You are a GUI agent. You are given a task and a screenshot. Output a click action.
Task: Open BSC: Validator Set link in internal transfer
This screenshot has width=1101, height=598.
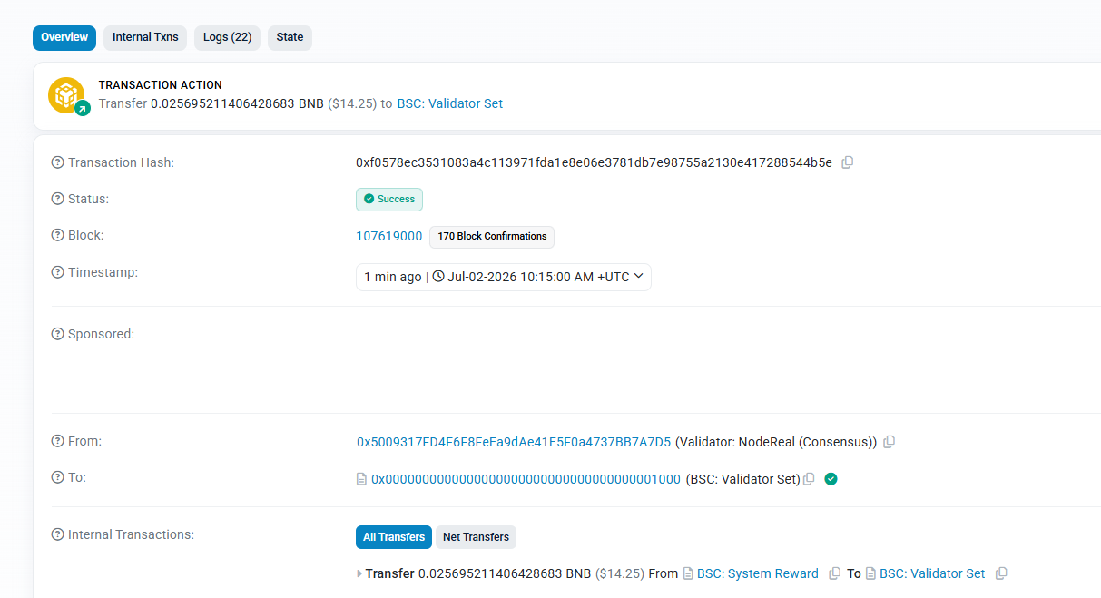pos(932,573)
